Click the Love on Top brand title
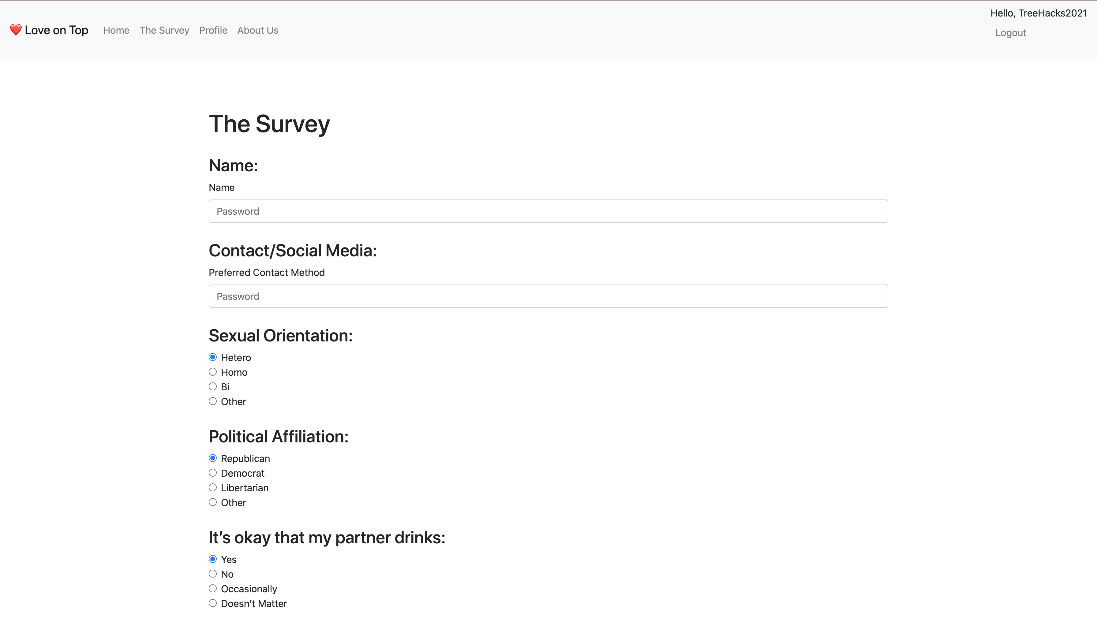This screenshot has width=1097, height=618. [x=56, y=30]
